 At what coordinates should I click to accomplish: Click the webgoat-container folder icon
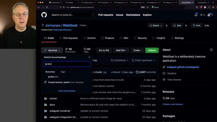[x=45, y=111]
